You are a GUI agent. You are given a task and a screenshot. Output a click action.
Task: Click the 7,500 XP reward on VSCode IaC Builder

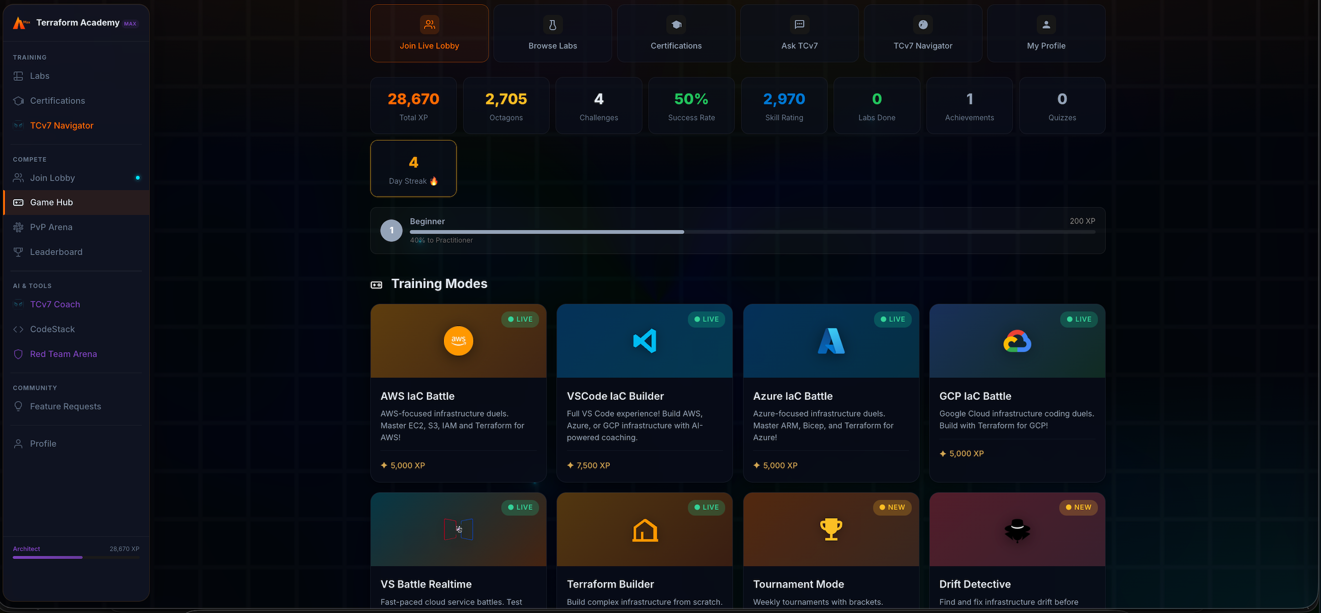click(588, 465)
